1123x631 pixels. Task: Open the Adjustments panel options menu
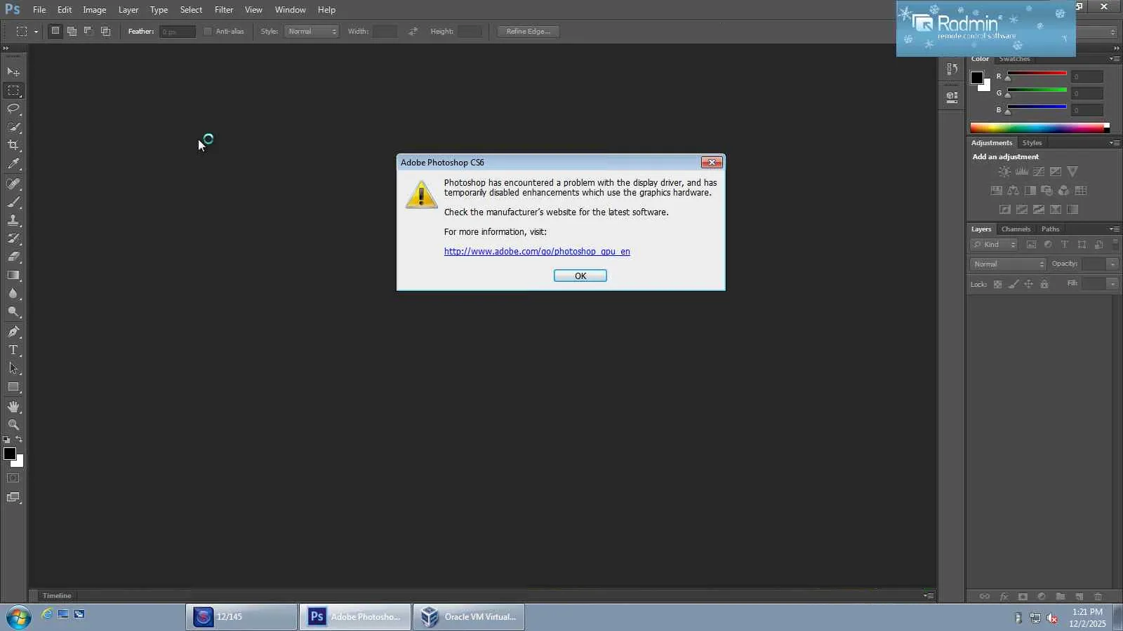1115,143
